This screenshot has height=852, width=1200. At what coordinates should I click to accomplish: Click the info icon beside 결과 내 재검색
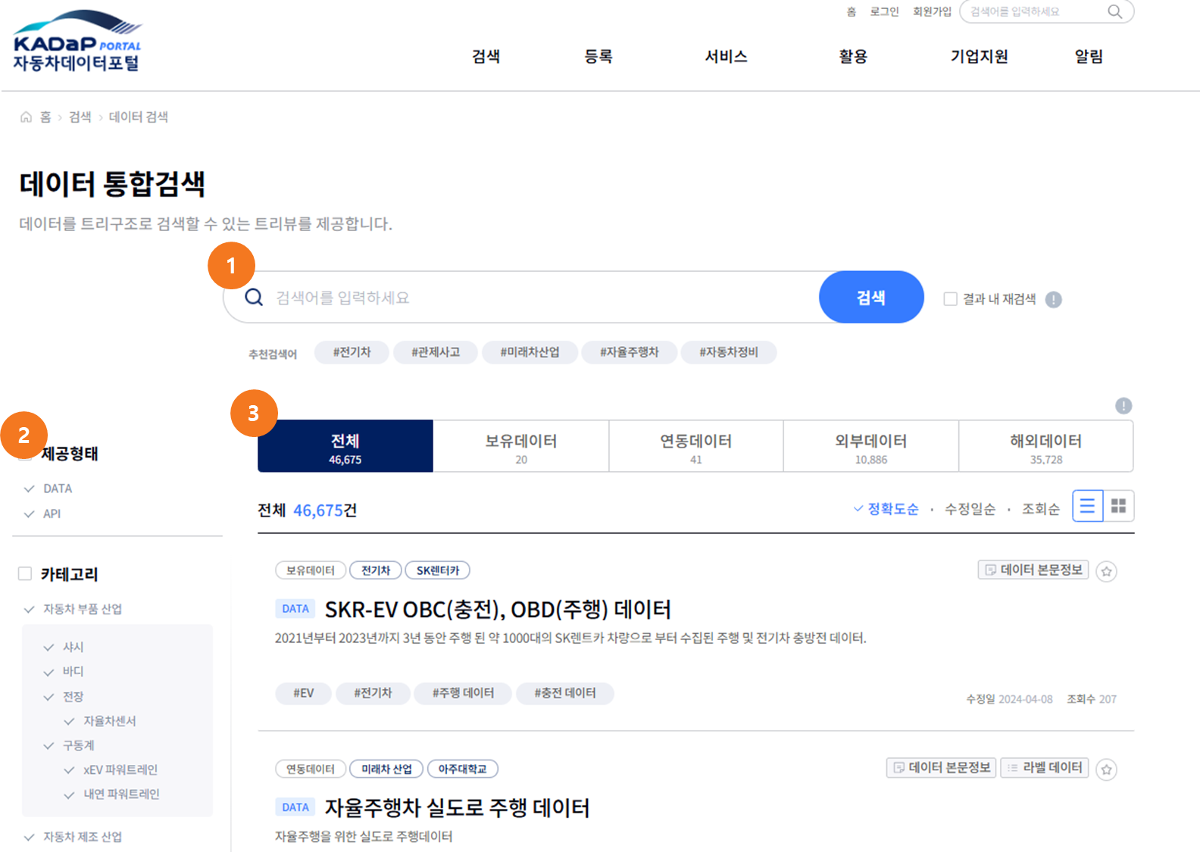pos(1053,299)
